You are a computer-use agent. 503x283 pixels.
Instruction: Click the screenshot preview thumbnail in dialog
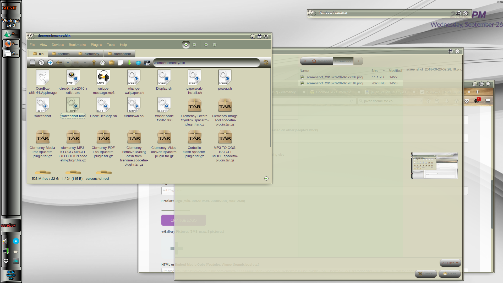click(x=434, y=166)
